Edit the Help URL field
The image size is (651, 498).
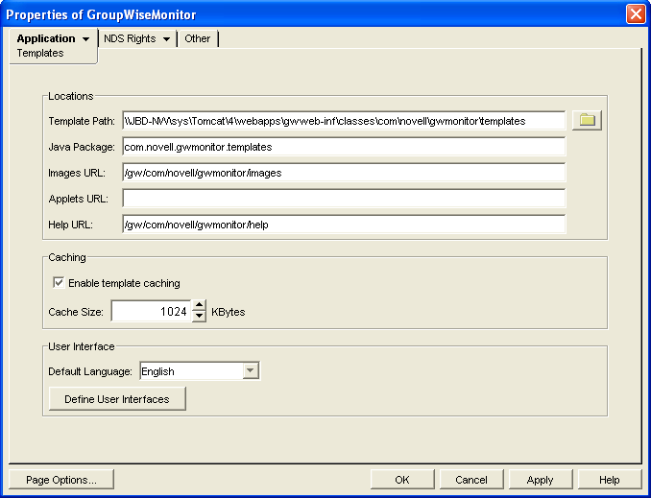[x=344, y=225]
